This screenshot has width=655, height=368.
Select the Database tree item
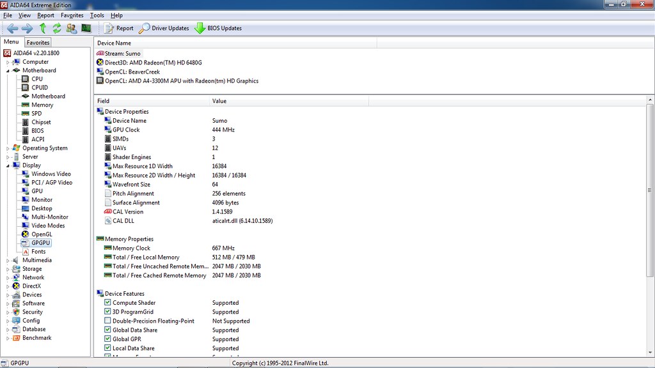34,329
